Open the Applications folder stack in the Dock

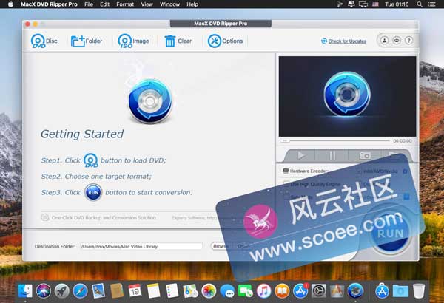click(x=382, y=291)
